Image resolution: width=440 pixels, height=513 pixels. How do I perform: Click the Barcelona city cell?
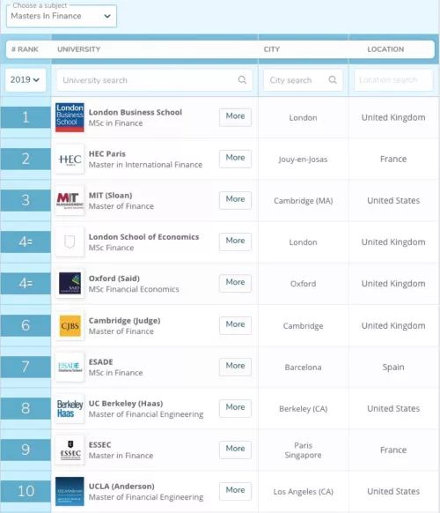[303, 368]
